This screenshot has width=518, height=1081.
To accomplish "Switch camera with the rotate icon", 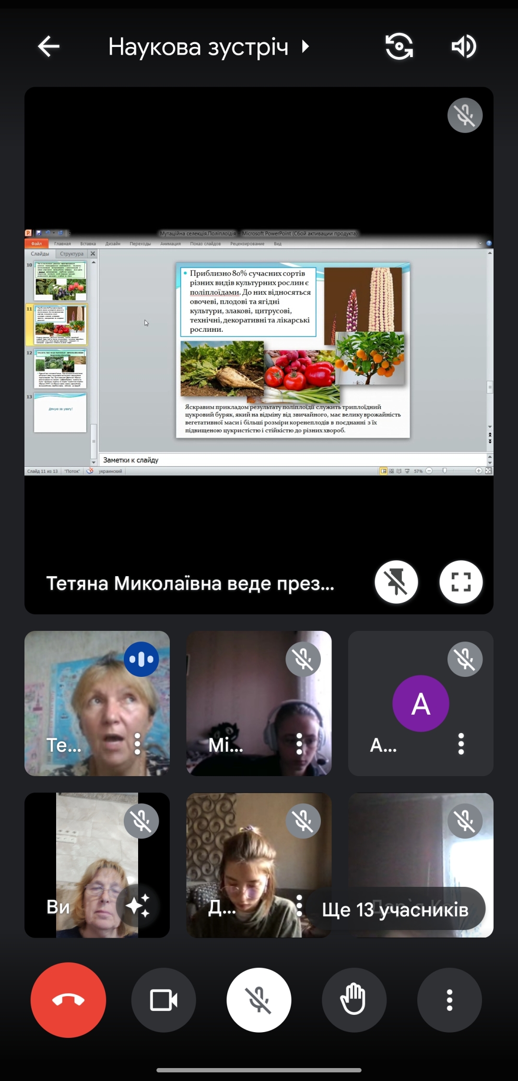I will [399, 46].
